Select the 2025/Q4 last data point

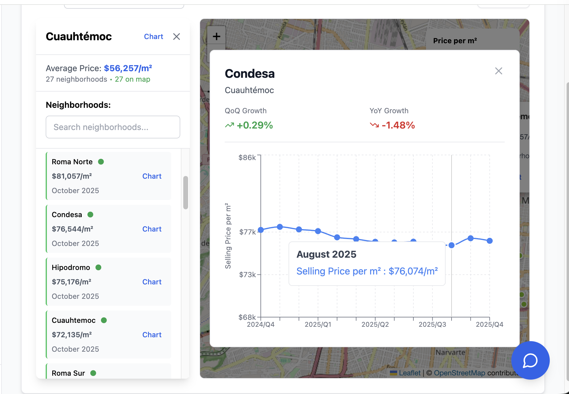coord(490,241)
